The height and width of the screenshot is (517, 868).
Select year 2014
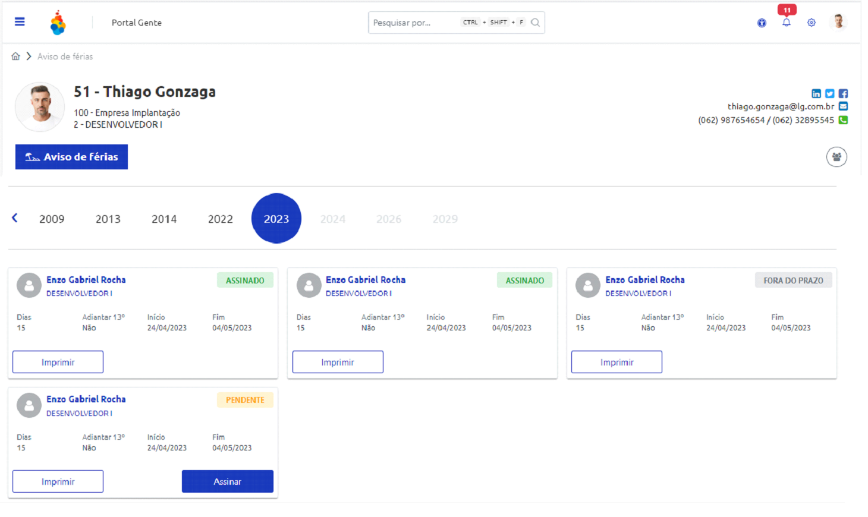[x=164, y=219]
